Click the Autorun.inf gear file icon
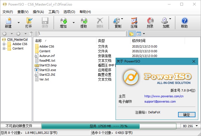 pos(37,56)
